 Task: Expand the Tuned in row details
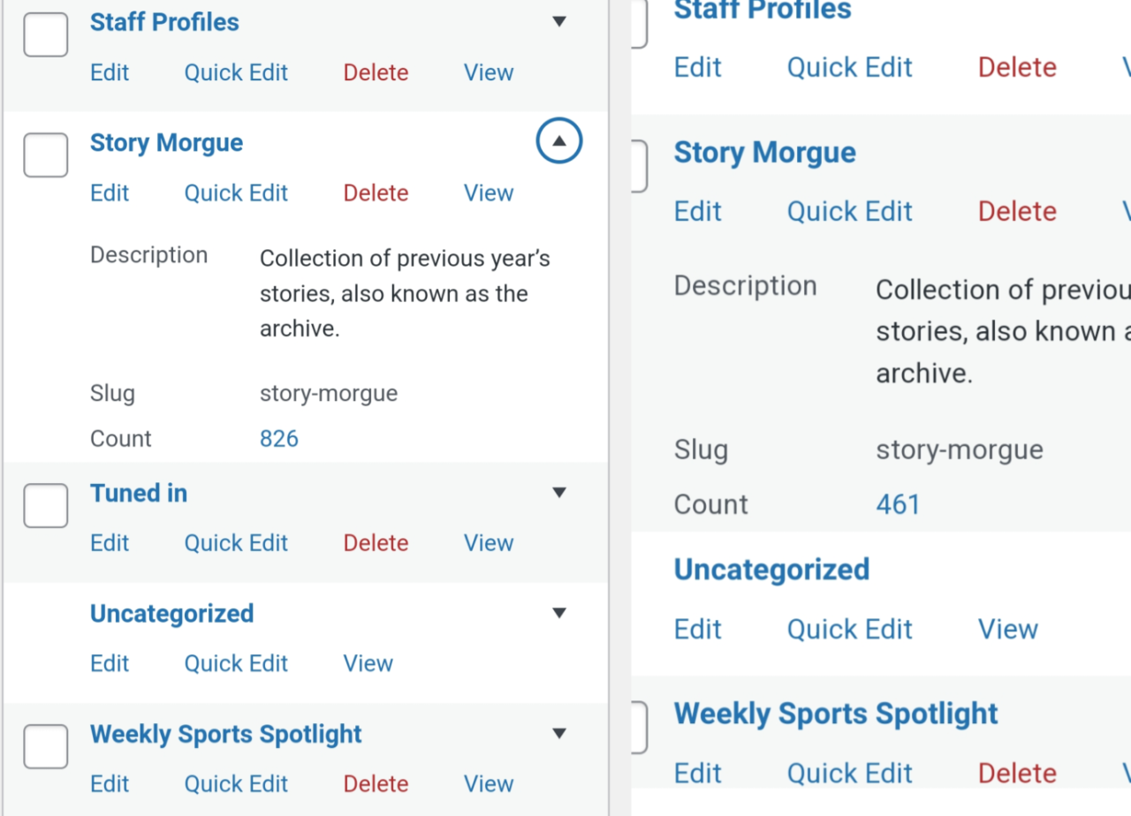(x=558, y=493)
